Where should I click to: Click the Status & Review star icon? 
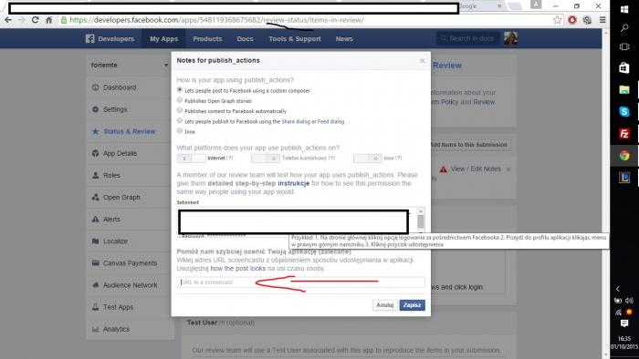[x=95, y=131]
